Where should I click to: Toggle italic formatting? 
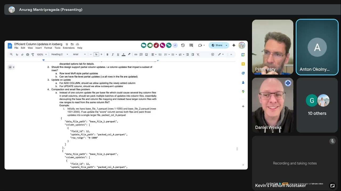point(113,54)
